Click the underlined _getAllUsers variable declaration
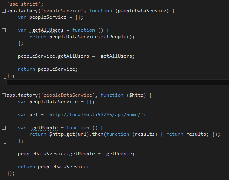 point(46,30)
